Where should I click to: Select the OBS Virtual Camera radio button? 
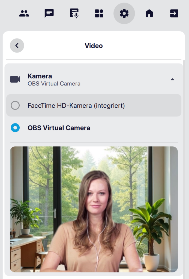15,128
